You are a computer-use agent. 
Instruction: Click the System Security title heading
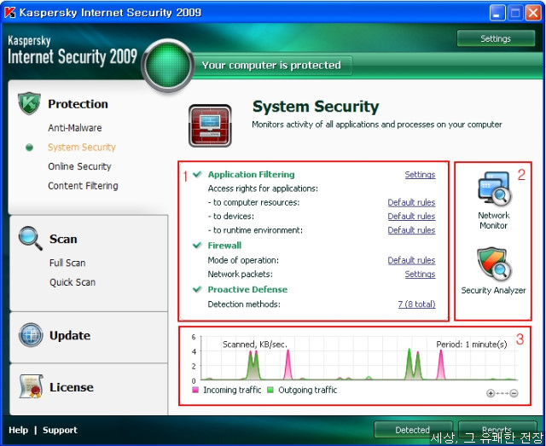tap(316, 107)
